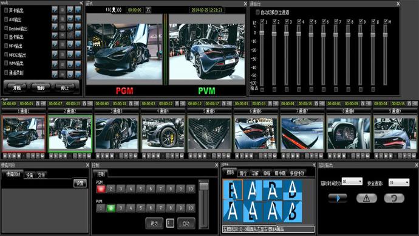Select the first wipe transition effect thumbnail

click(x=233, y=190)
